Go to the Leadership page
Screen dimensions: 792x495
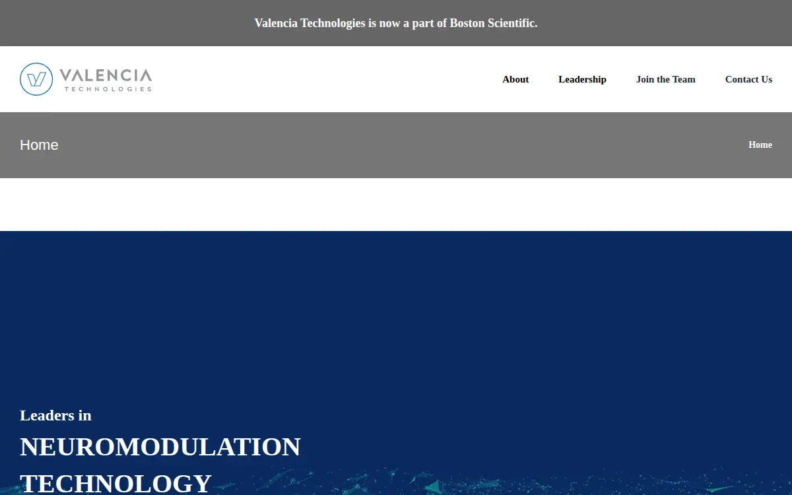pyautogui.click(x=582, y=79)
